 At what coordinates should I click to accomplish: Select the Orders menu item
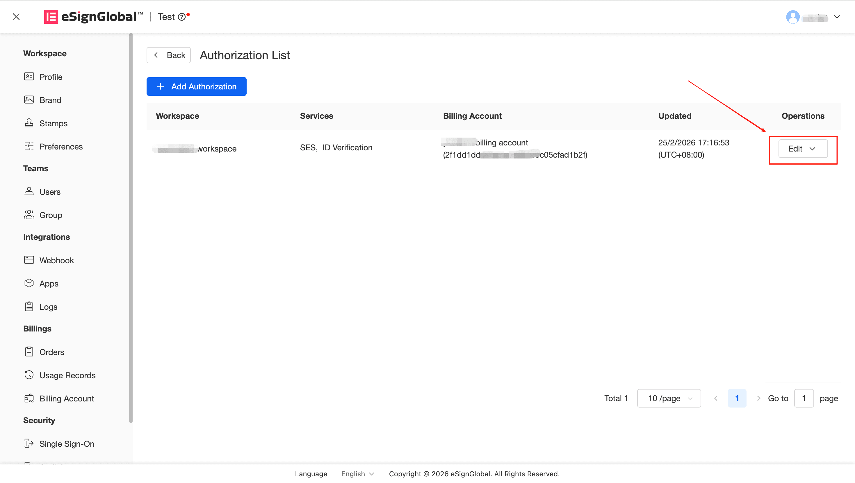(51, 352)
